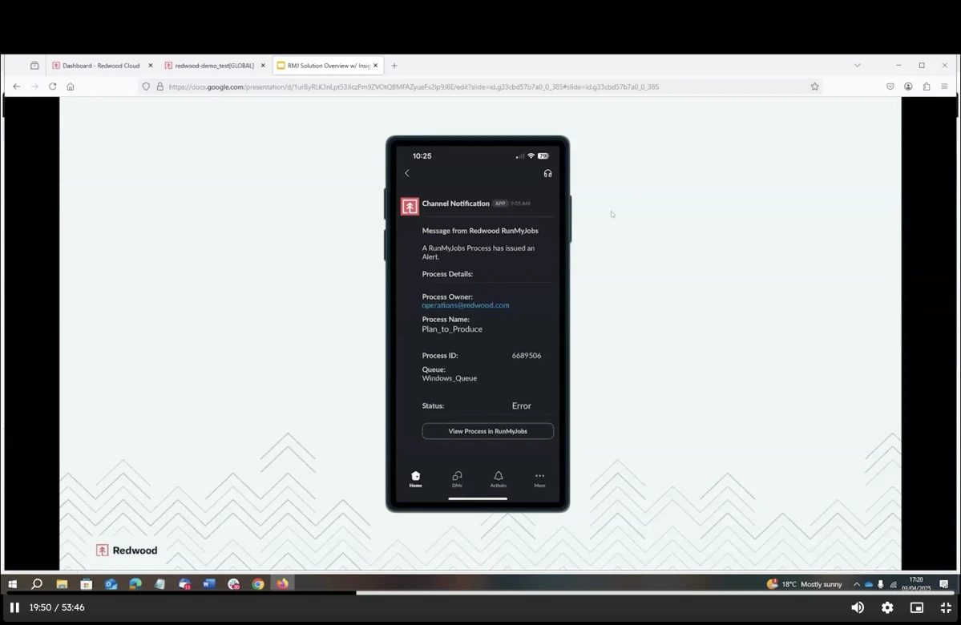
Task: Open File Explorer from taskbar
Action: click(62, 584)
